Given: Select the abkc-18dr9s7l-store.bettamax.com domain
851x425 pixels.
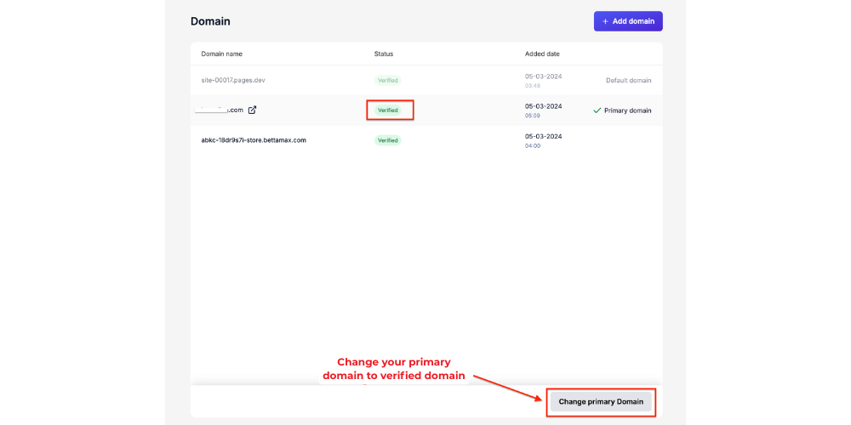Looking at the screenshot, I should (253, 140).
